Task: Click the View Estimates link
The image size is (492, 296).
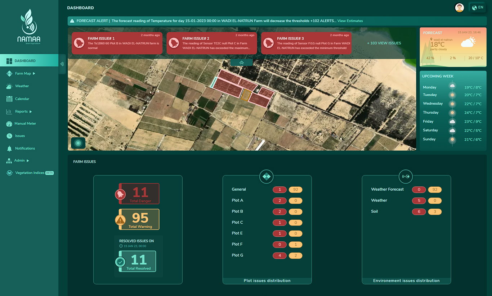Action: point(350,21)
